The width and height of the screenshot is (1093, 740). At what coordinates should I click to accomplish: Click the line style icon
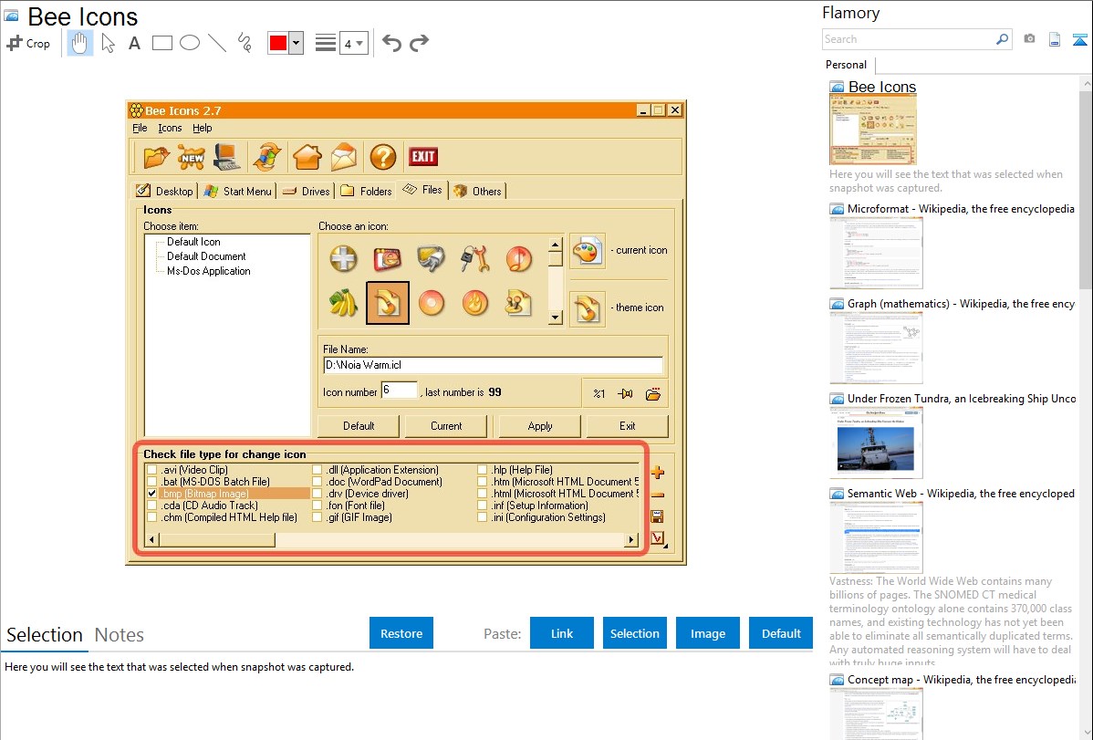point(325,43)
